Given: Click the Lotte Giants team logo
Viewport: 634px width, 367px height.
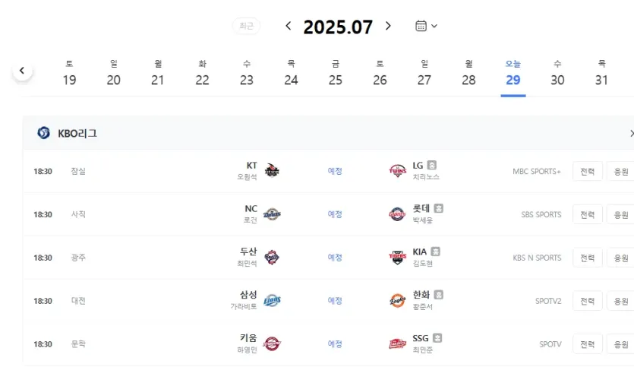Looking at the screenshot, I should coord(397,214).
